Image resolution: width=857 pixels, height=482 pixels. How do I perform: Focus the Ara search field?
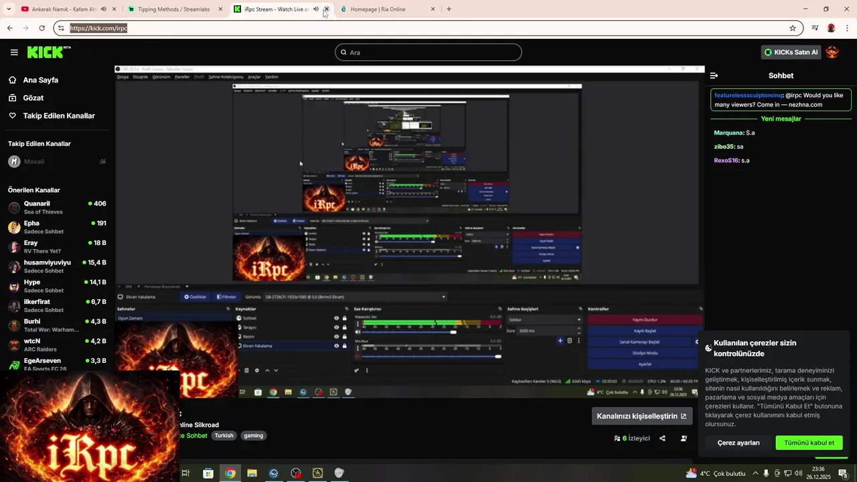pyautogui.click(x=428, y=52)
